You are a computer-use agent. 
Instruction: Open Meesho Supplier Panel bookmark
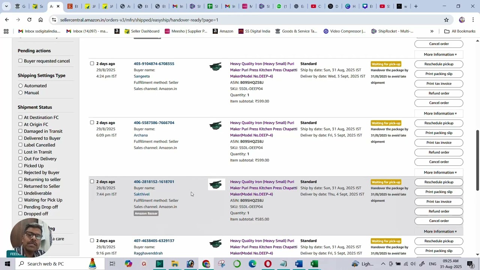(x=186, y=31)
